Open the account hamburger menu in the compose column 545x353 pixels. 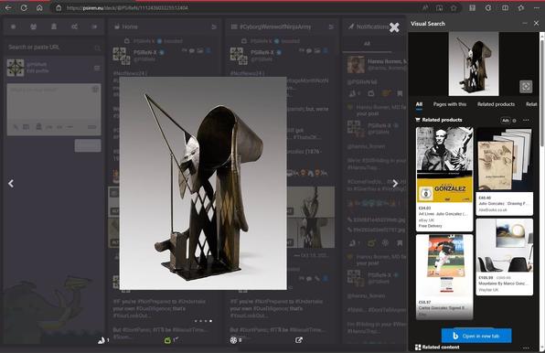[x=97, y=68]
